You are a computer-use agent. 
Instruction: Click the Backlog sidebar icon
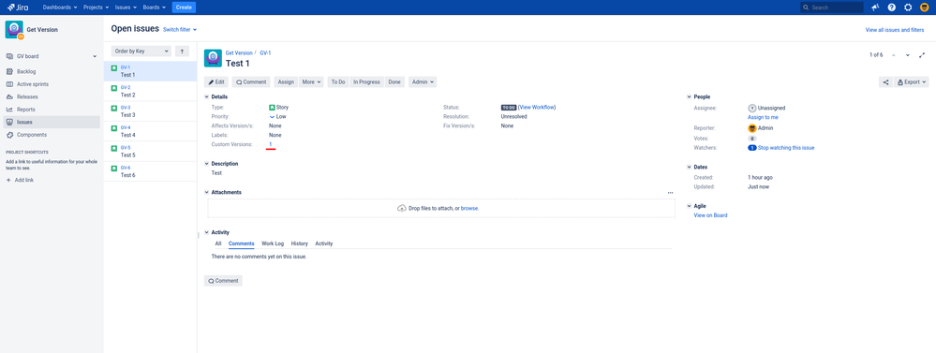tap(9, 71)
